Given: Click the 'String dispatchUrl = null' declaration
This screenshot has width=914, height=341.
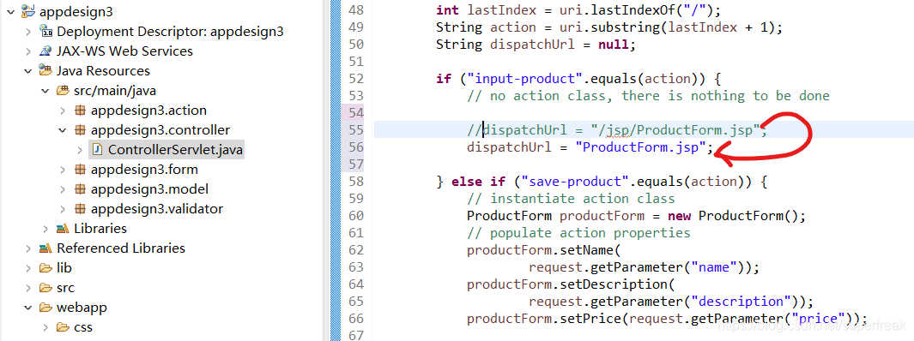Looking at the screenshot, I should point(536,45).
